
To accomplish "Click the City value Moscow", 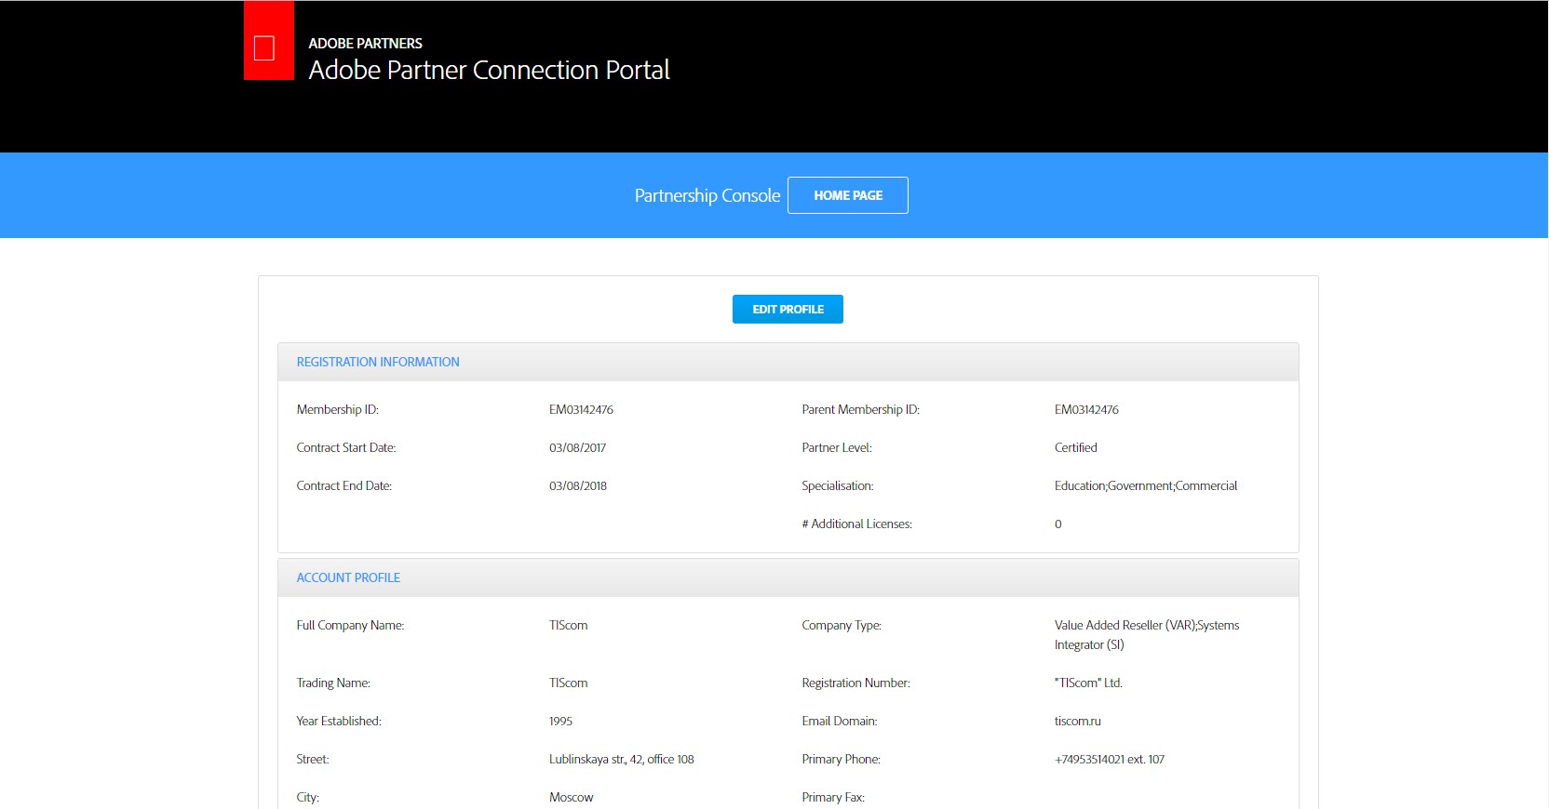I will [571, 797].
